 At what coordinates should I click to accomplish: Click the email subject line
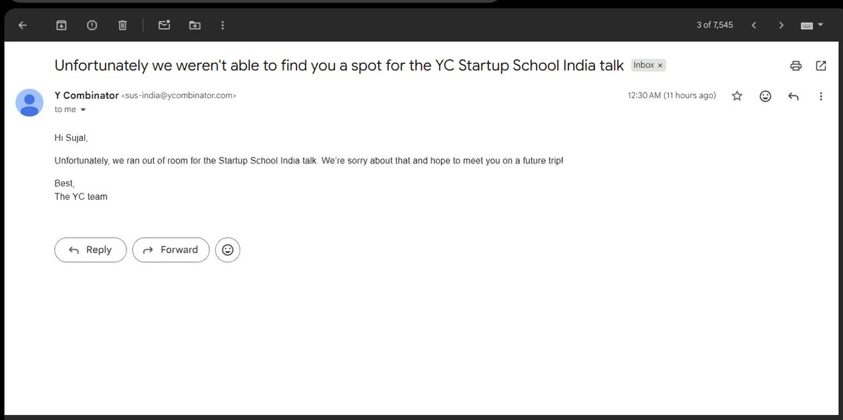tap(339, 65)
